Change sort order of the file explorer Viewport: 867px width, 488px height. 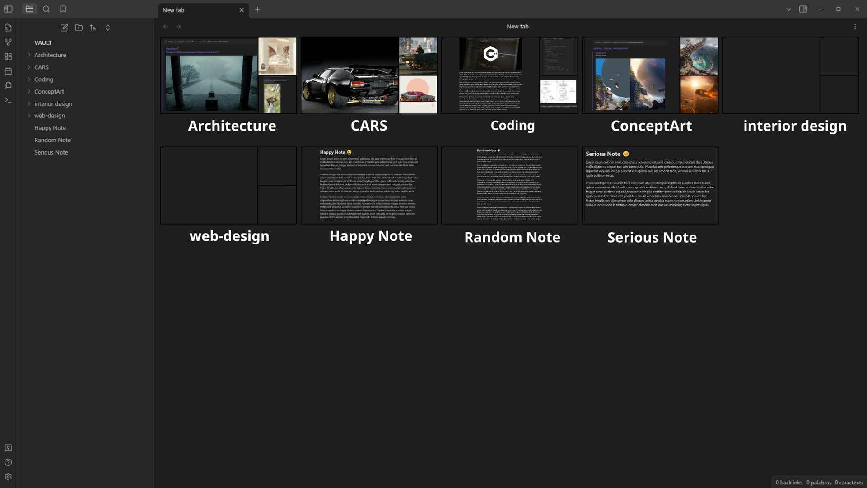pyautogui.click(x=93, y=28)
